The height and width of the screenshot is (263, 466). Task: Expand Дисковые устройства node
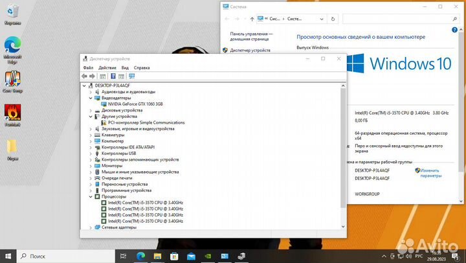[91, 110]
